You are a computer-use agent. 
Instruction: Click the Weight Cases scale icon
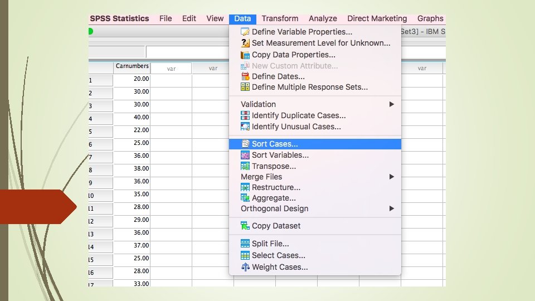(245, 267)
